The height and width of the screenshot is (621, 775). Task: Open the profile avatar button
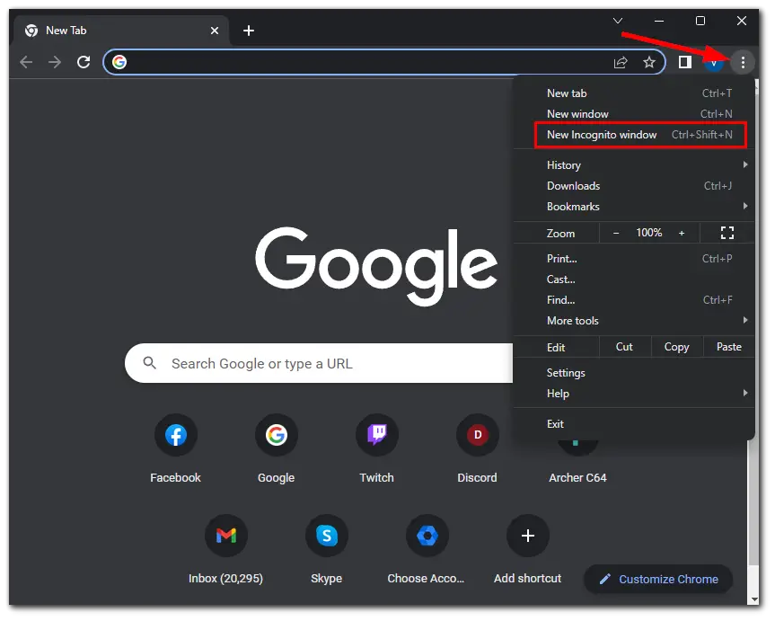[x=713, y=63]
